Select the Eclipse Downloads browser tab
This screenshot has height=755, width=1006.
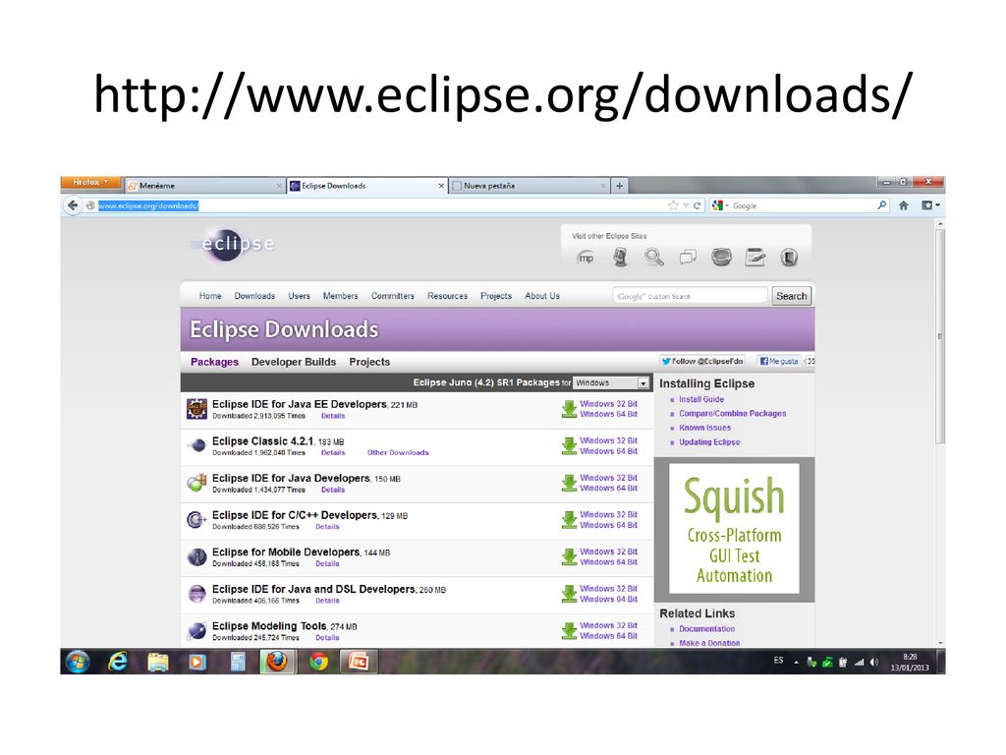point(367,186)
